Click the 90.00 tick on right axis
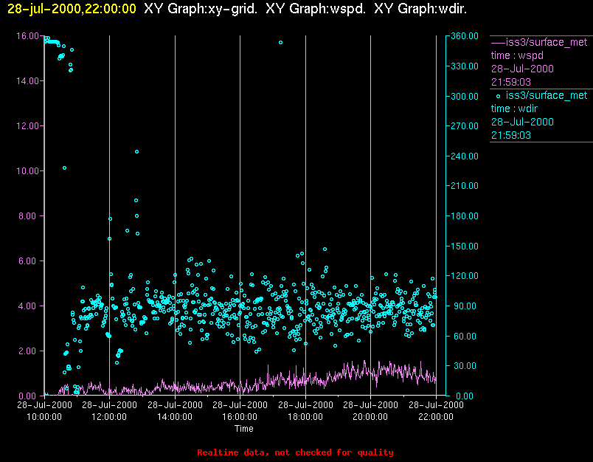Viewport: 593px width, 462px height. [465, 306]
